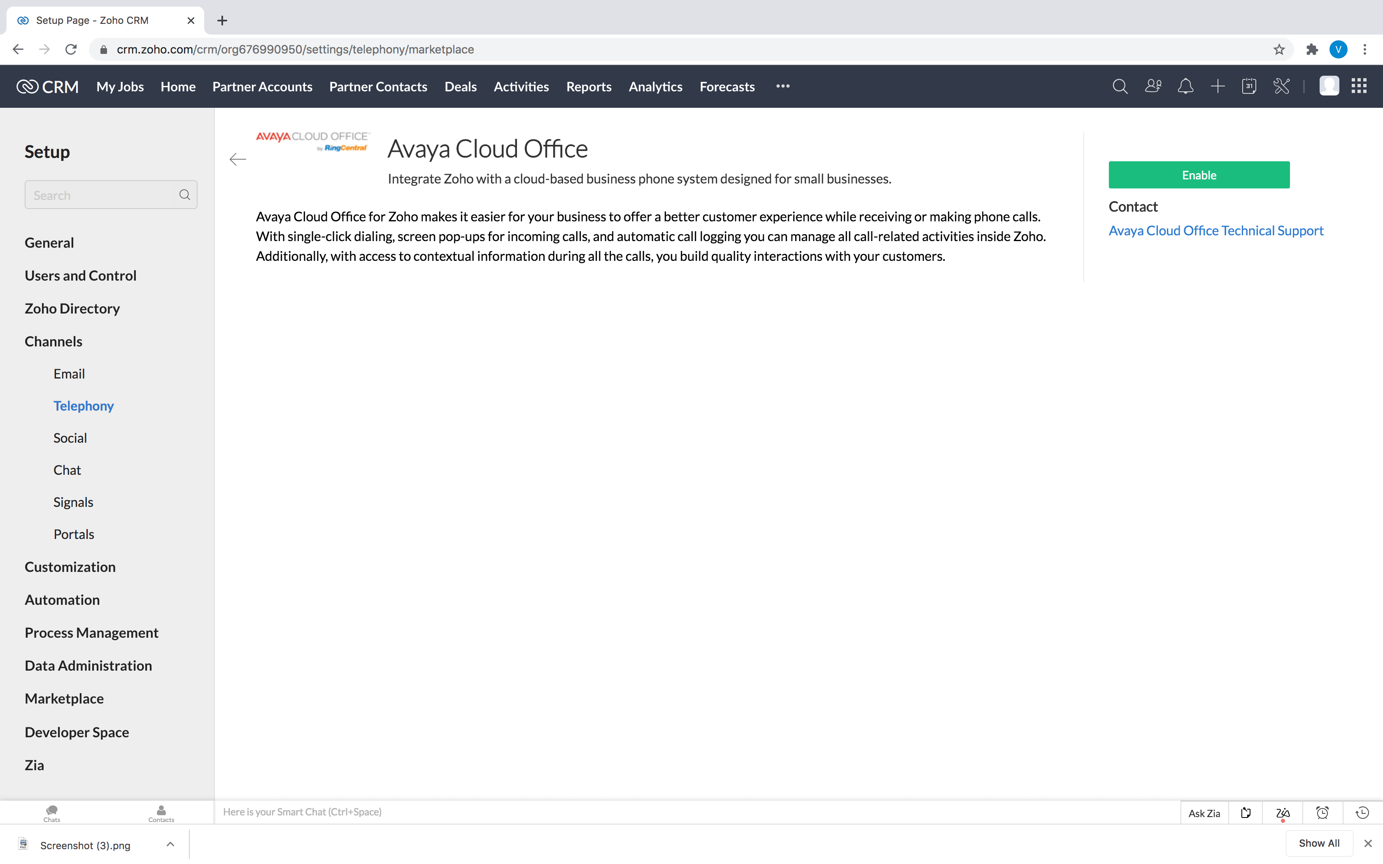This screenshot has width=1383, height=864.
Task: Select Telephony under Channels
Action: pyautogui.click(x=84, y=406)
